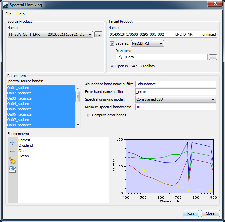This screenshot has height=222, width=225.
Task: Browse for target directory with ellipsis button
Action: pyautogui.click(x=213, y=57)
